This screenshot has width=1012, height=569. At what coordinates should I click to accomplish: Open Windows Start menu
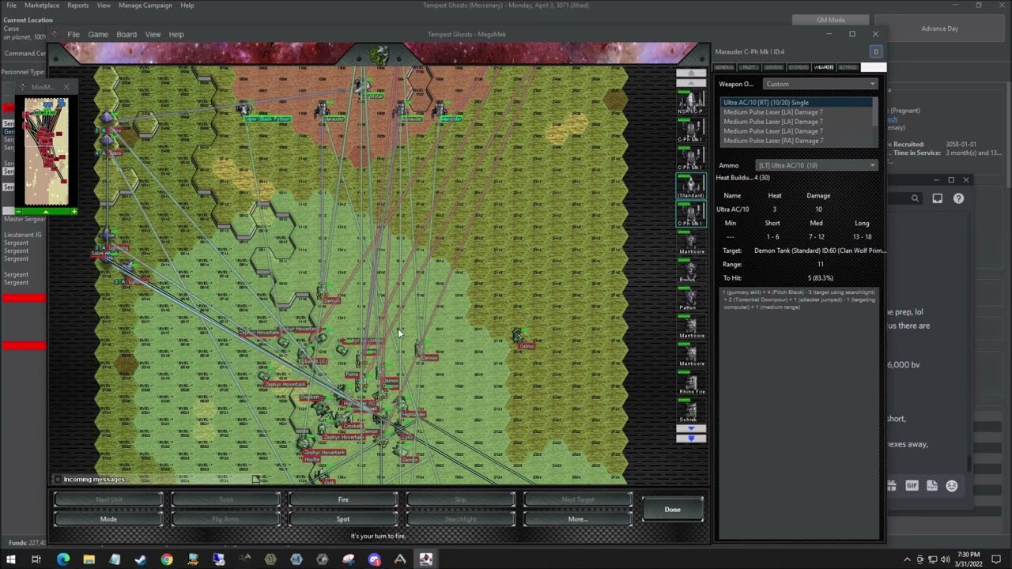pos(10,560)
